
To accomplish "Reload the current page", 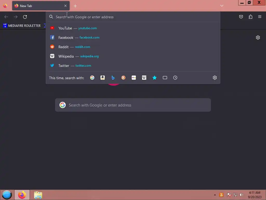I will click(25, 17).
